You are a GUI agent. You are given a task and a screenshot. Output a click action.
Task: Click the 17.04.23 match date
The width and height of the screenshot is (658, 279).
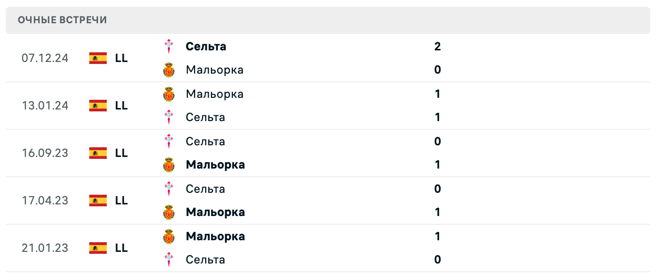45,201
